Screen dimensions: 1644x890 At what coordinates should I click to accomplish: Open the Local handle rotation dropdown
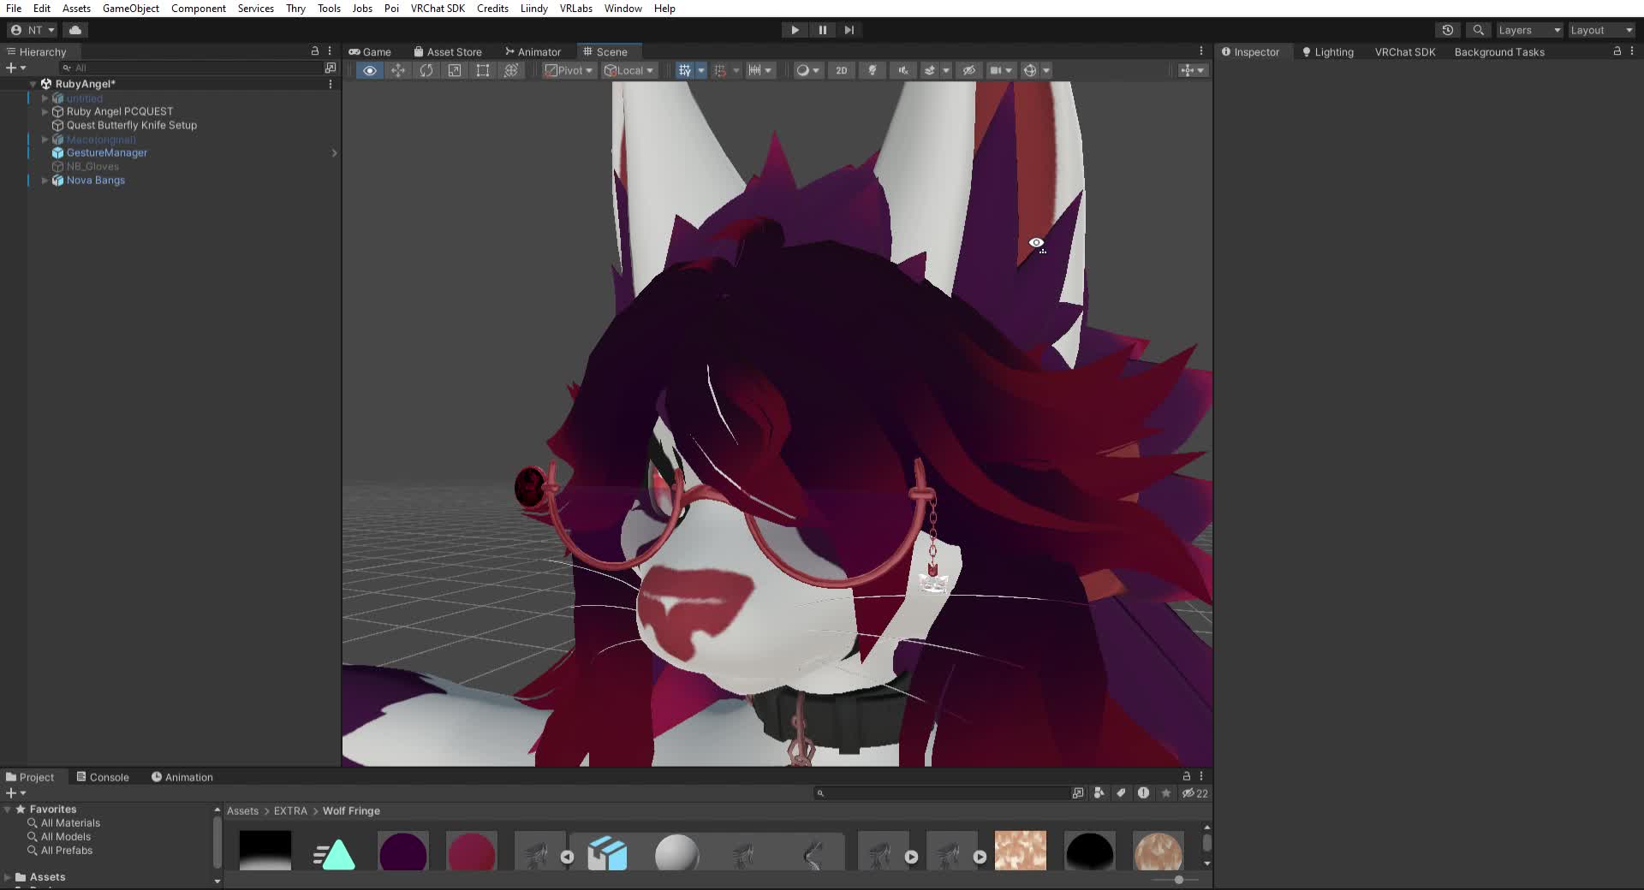(628, 70)
